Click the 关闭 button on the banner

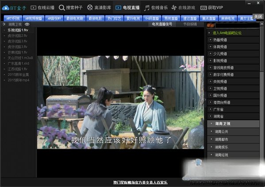[258, 17]
